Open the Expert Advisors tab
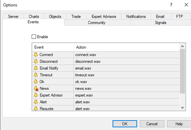The height and width of the screenshot is (130, 191). 104,17
